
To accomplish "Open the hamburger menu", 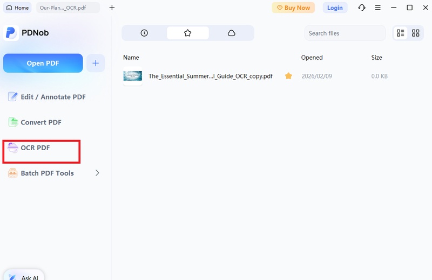I will pos(377,8).
